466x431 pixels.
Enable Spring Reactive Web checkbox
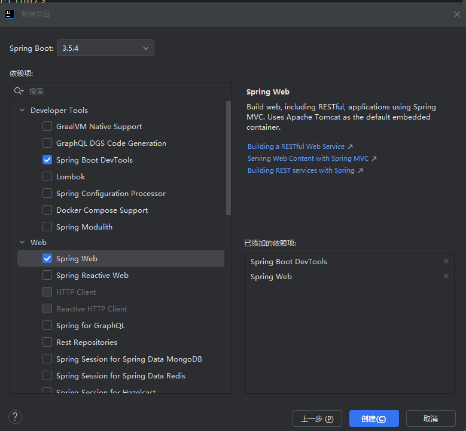coord(47,275)
